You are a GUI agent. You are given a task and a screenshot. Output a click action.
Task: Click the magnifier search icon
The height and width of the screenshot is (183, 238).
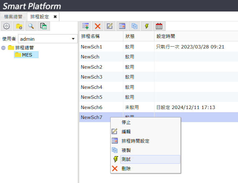[x=31, y=26]
